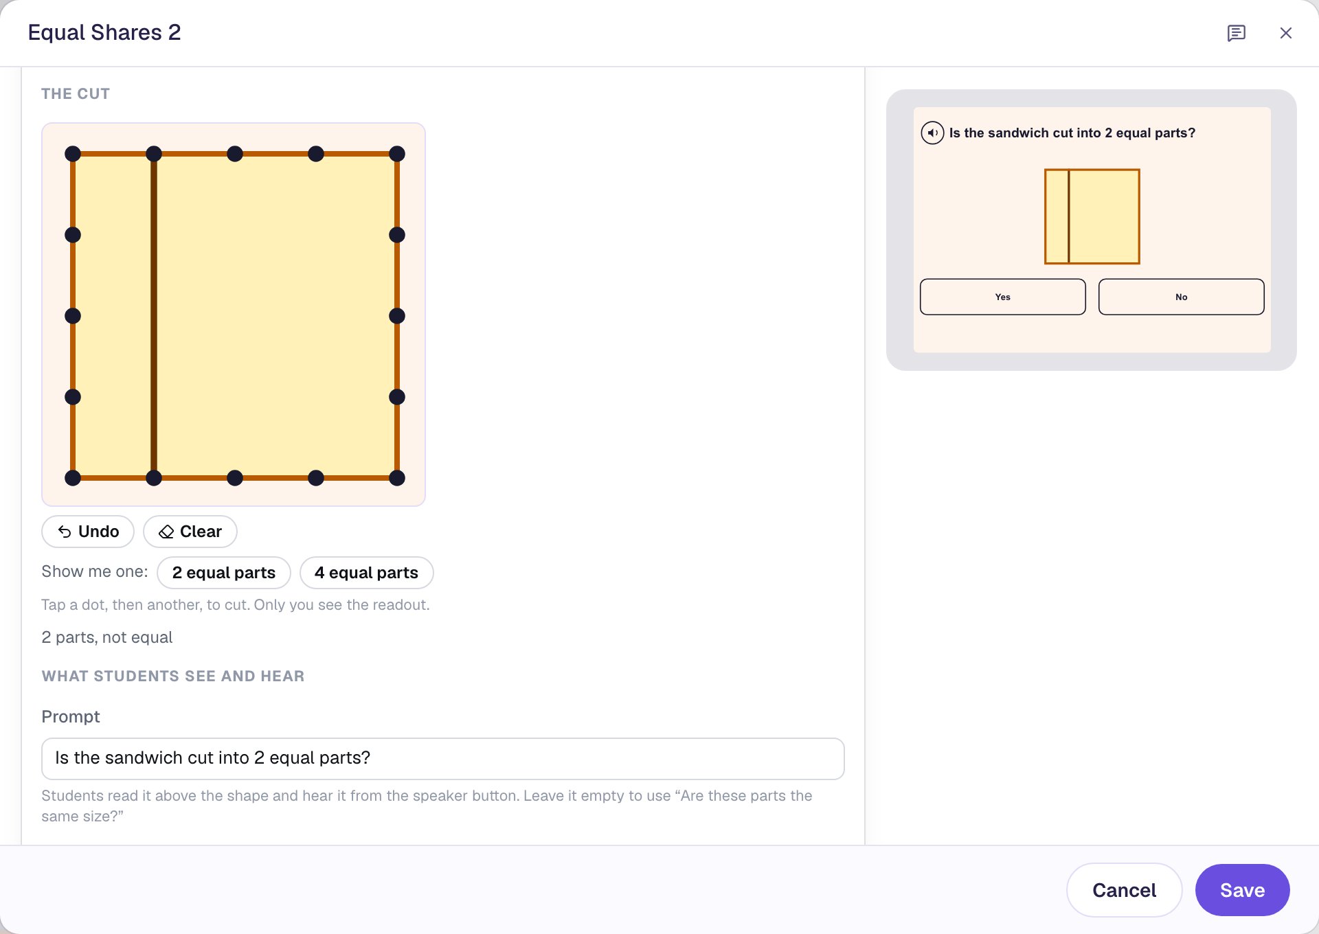The image size is (1319, 934).
Task: Save the Equal Shares activity
Action: 1243,890
